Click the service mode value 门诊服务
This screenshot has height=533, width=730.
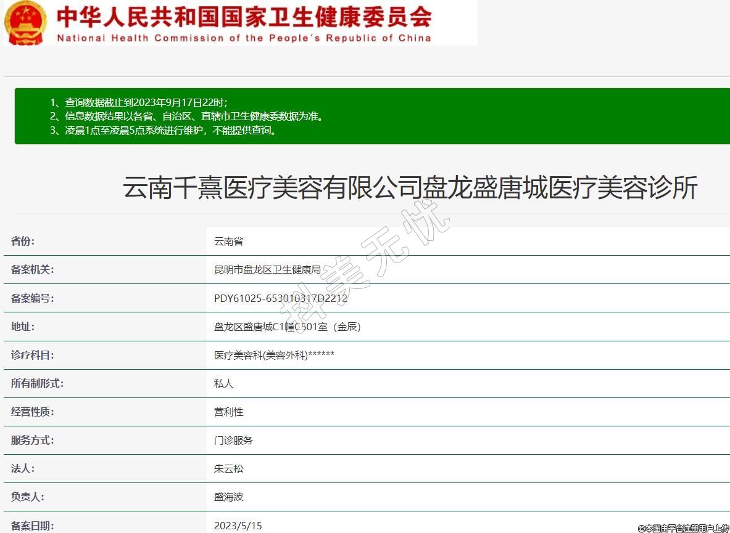tap(233, 440)
